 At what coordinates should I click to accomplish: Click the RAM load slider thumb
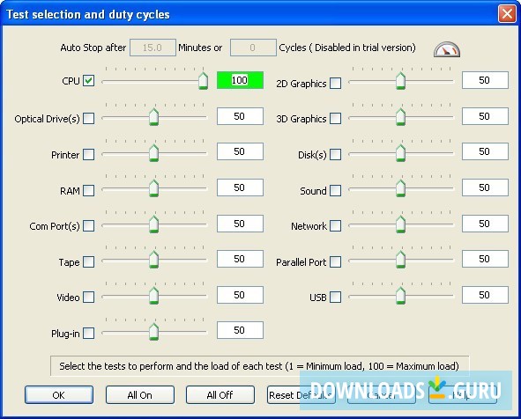pos(153,188)
